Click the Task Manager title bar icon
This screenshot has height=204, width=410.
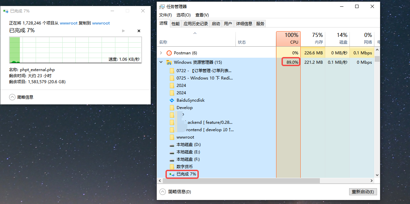tap(162, 6)
